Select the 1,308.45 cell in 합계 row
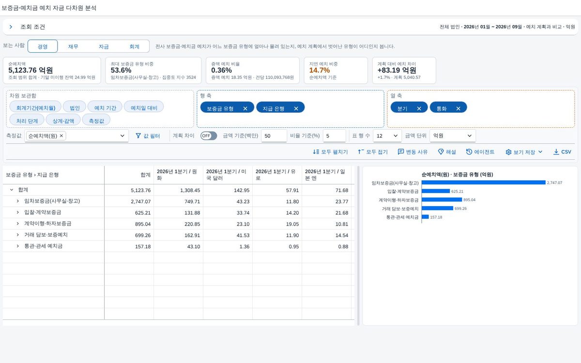The image size is (581, 363). [x=178, y=190]
